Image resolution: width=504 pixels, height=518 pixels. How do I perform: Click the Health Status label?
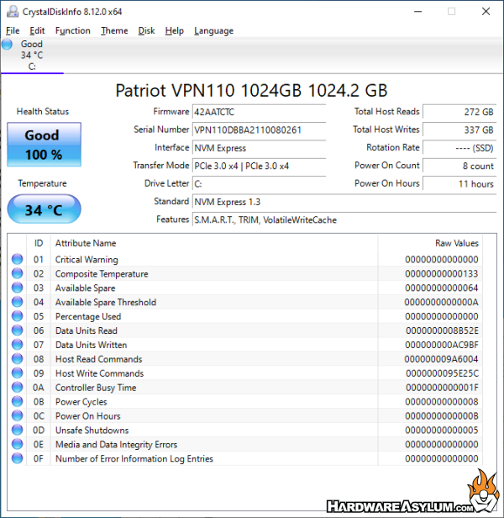43,111
